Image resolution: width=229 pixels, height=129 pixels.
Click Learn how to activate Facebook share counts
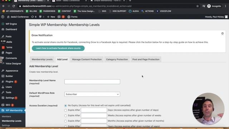pyautogui.click(x=58, y=48)
